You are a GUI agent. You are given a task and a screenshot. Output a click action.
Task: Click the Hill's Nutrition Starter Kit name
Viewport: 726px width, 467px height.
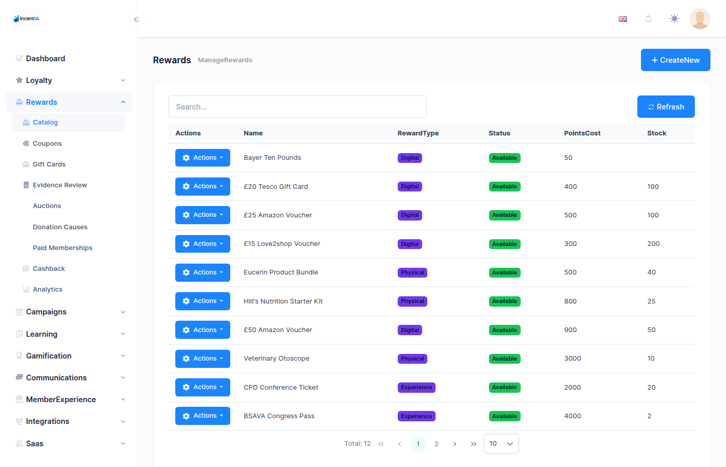tap(283, 301)
